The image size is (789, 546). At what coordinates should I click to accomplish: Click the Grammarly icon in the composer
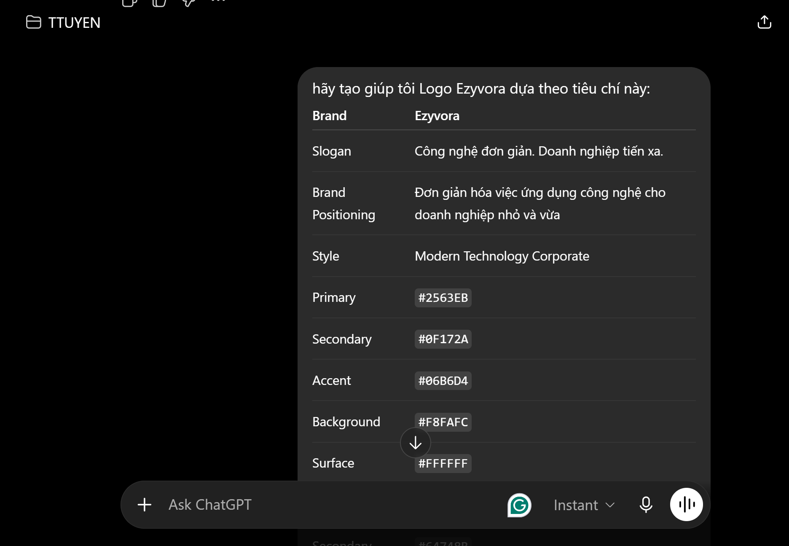click(519, 505)
